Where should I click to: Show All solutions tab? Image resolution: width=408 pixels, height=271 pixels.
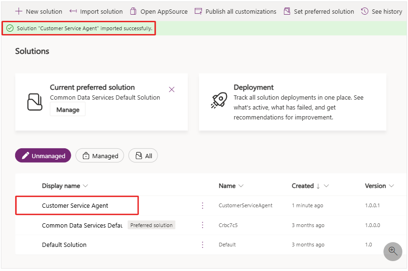click(143, 155)
